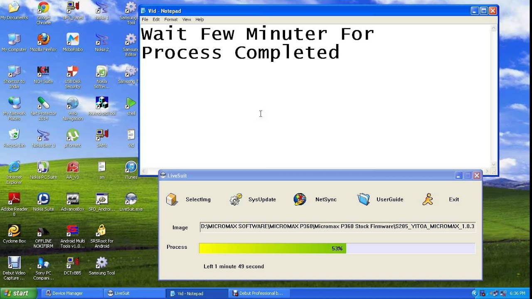
Task: Click Notepad horizontal scrollbar left arrow
Action: pos(144,171)
